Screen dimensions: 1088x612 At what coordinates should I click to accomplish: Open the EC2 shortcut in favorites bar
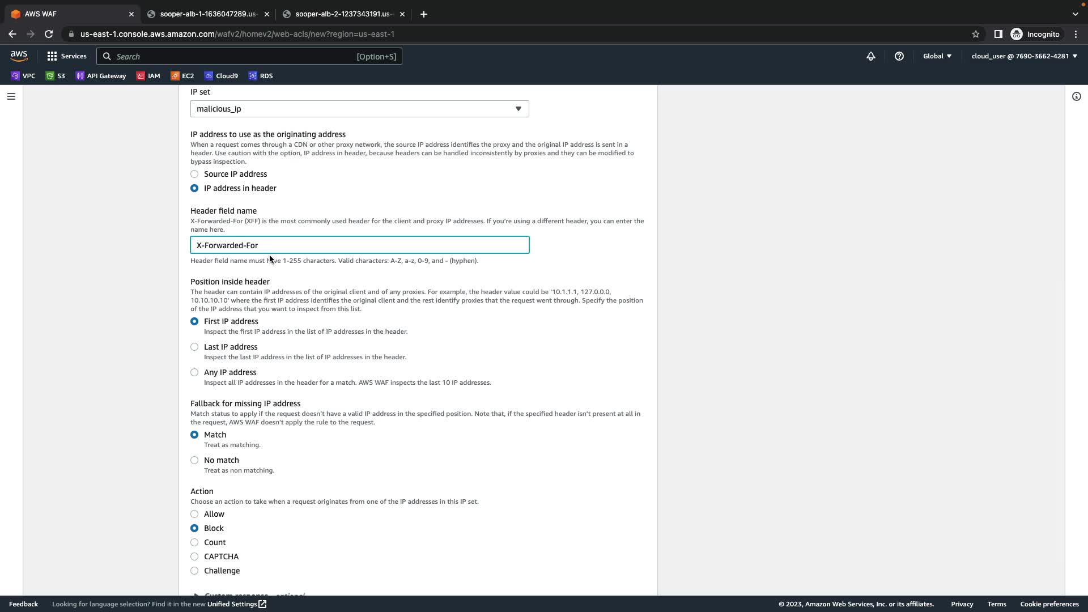[x=182, y=76]
